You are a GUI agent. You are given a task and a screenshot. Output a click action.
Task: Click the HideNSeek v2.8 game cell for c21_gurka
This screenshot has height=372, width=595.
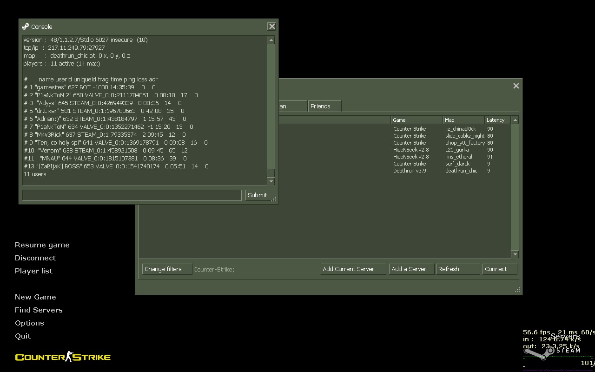411,150
